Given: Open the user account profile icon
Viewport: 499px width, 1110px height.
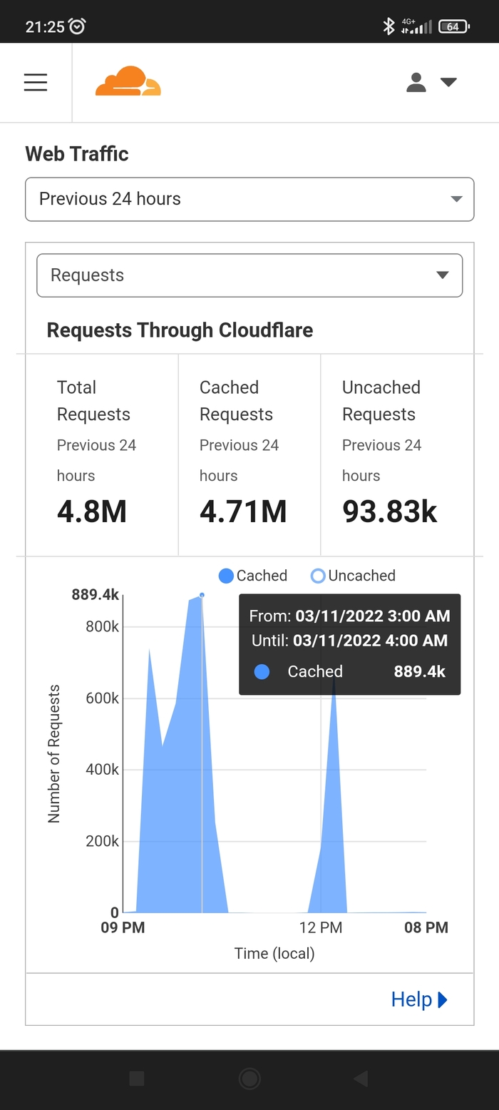Looking at the screenshot, I should (416, 83).
